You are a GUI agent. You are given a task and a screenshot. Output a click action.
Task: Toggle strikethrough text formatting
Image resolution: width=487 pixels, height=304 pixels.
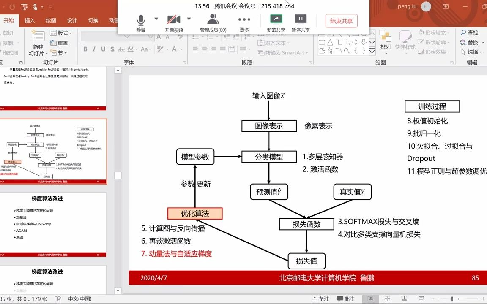coord(122,49)
